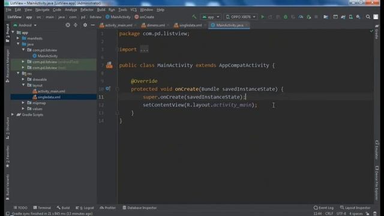Toggle the Device File Explorer tool window

pos(377,183)
